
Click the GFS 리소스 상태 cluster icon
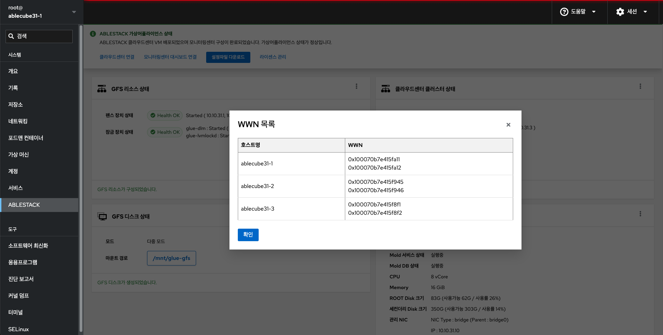point(102,89)
